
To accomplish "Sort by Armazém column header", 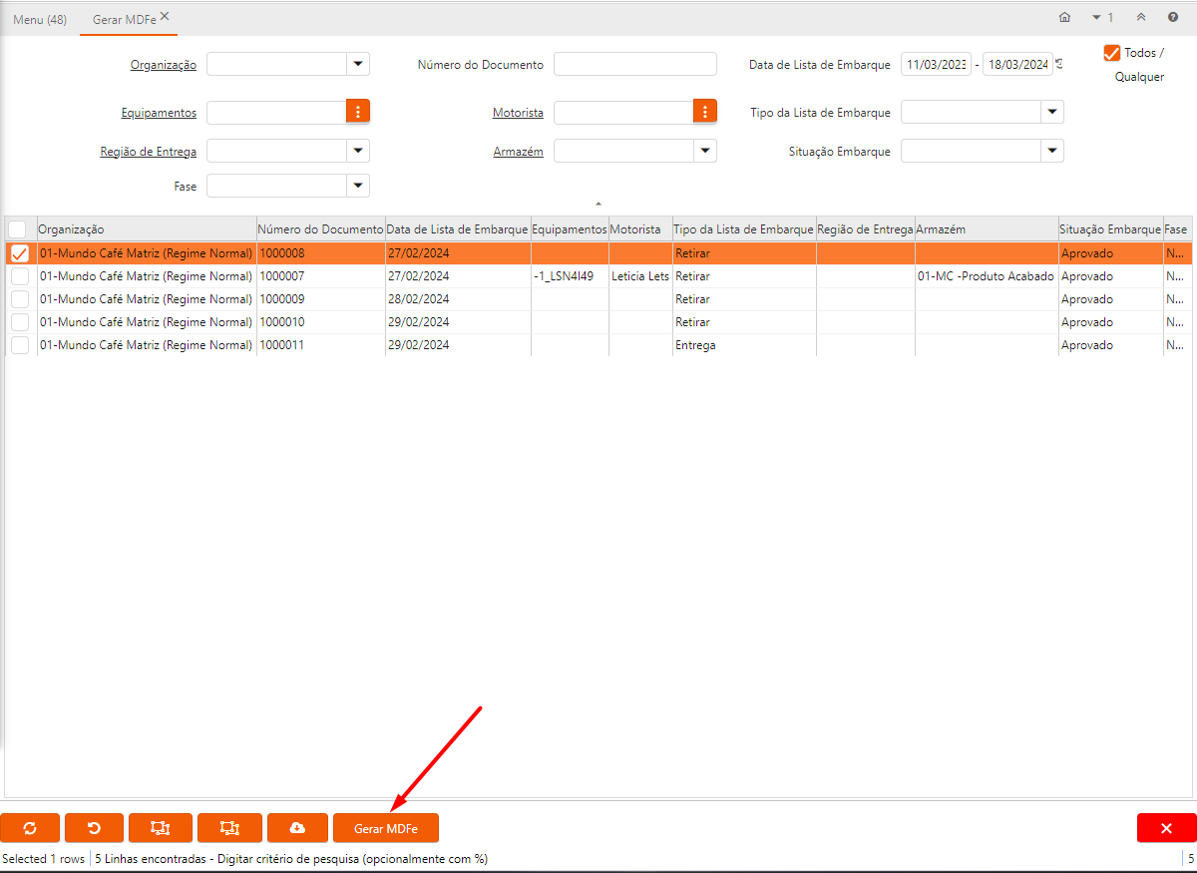I will (986, 229).
